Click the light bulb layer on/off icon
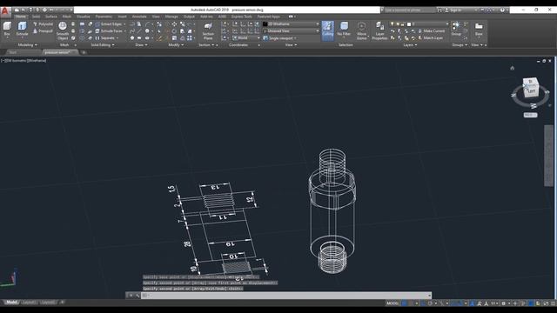This screenshot has height=313, width=557. [x=393, y=24]
